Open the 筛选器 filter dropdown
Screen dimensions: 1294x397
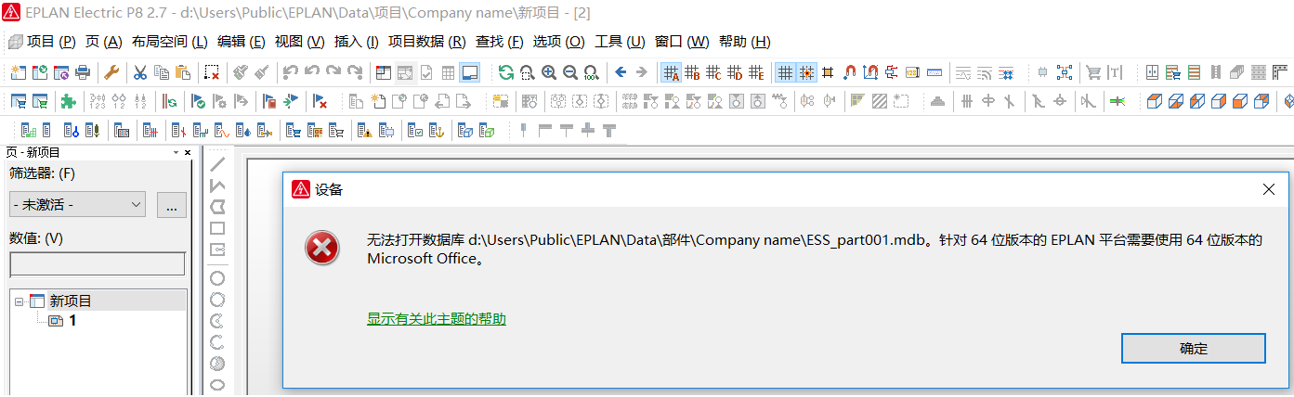click(x=77, y=205)
